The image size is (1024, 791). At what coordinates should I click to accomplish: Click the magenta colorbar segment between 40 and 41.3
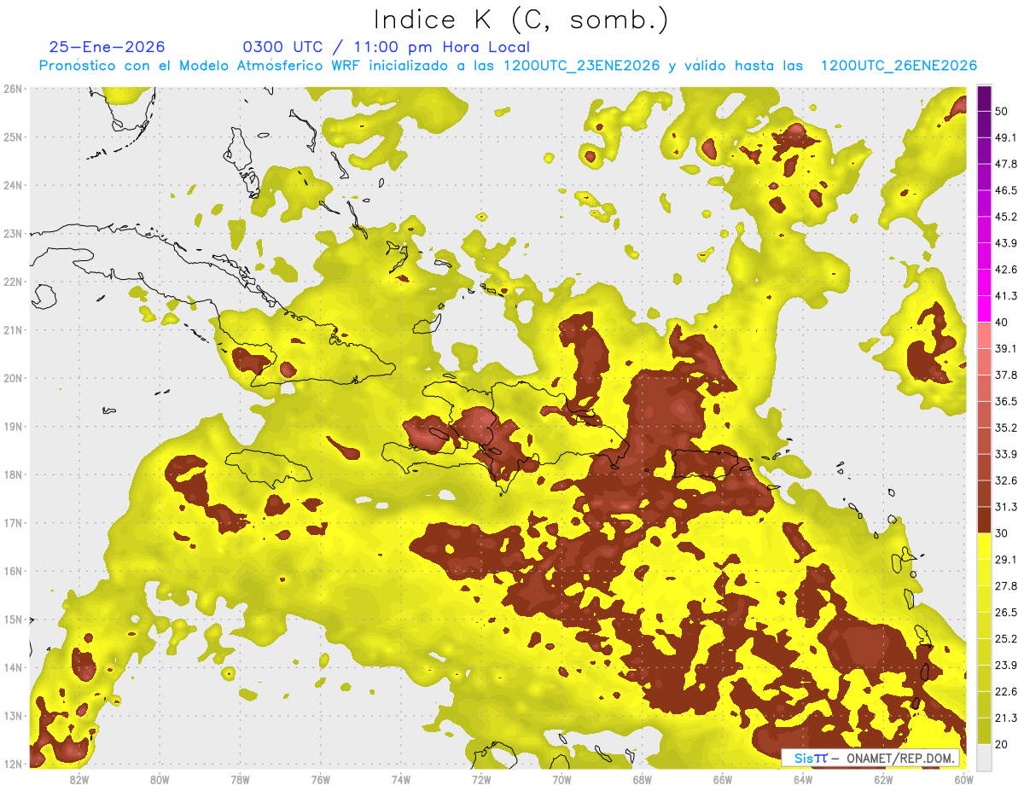pyautogui.click(x=984, y=308)
